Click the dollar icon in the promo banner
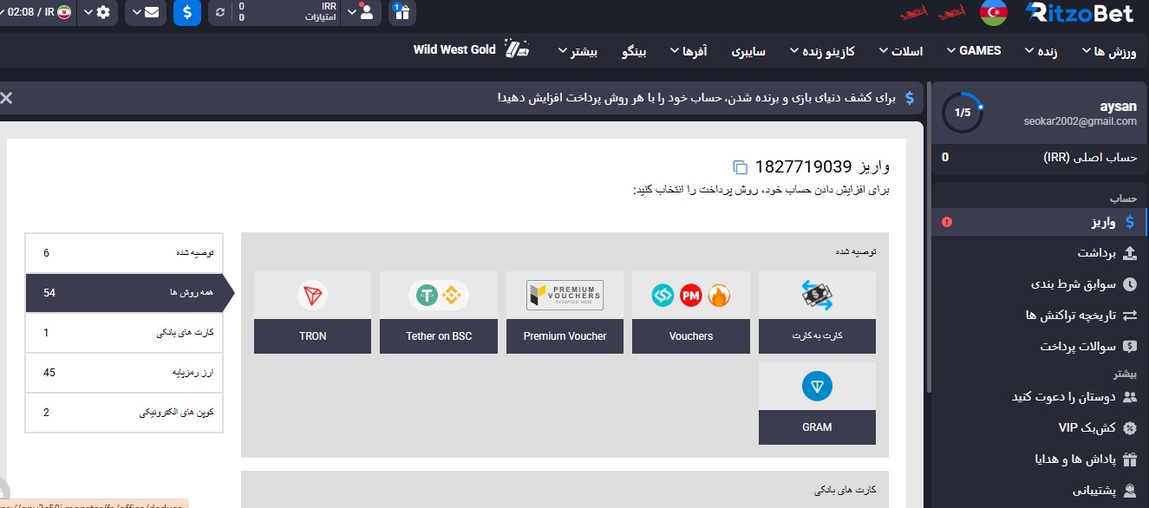 909,98
